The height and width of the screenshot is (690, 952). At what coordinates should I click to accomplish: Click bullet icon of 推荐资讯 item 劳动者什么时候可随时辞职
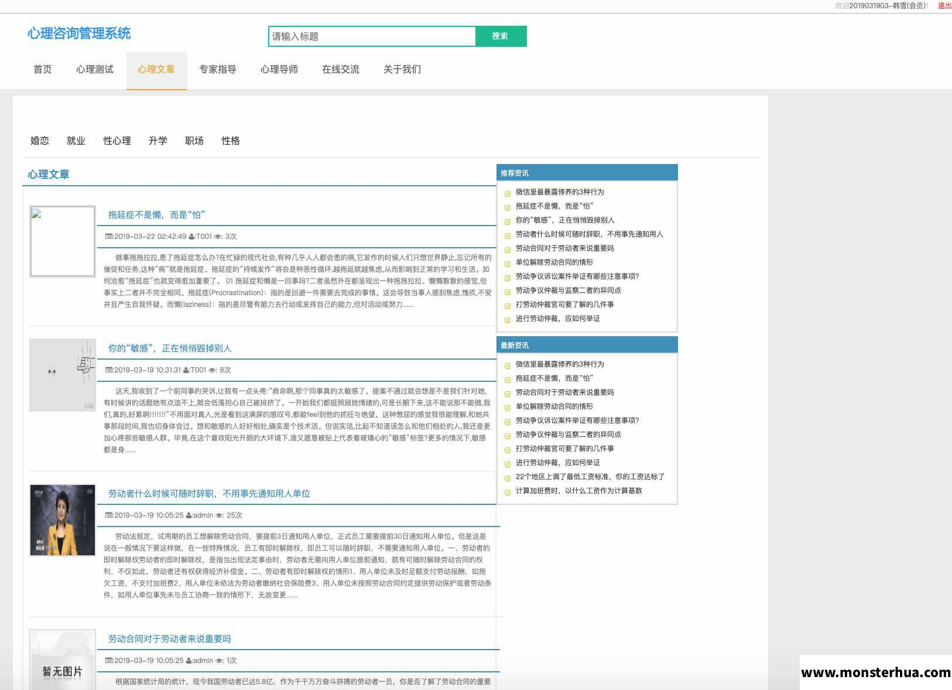pos(508,235)
